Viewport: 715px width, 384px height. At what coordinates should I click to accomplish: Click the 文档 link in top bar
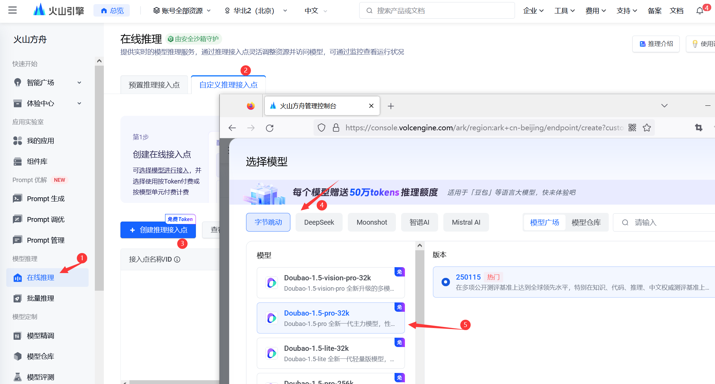pos(677,11)
